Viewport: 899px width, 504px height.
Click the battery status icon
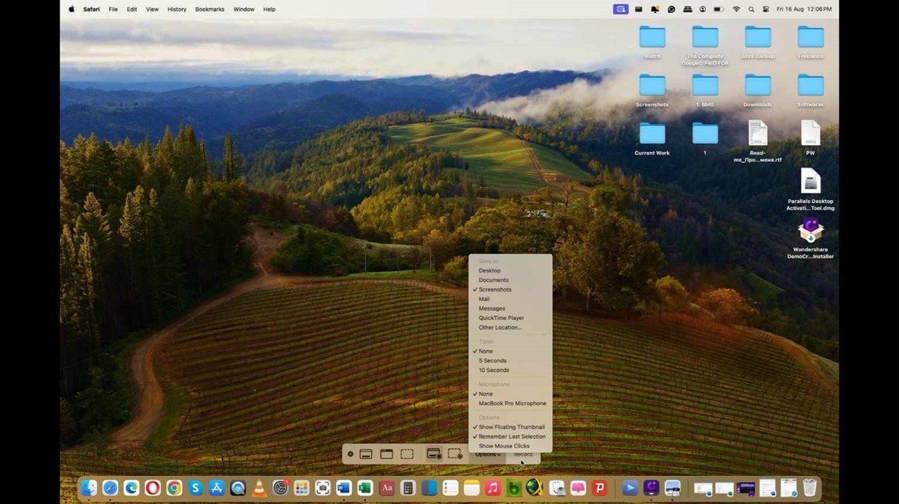click(719, 9)
